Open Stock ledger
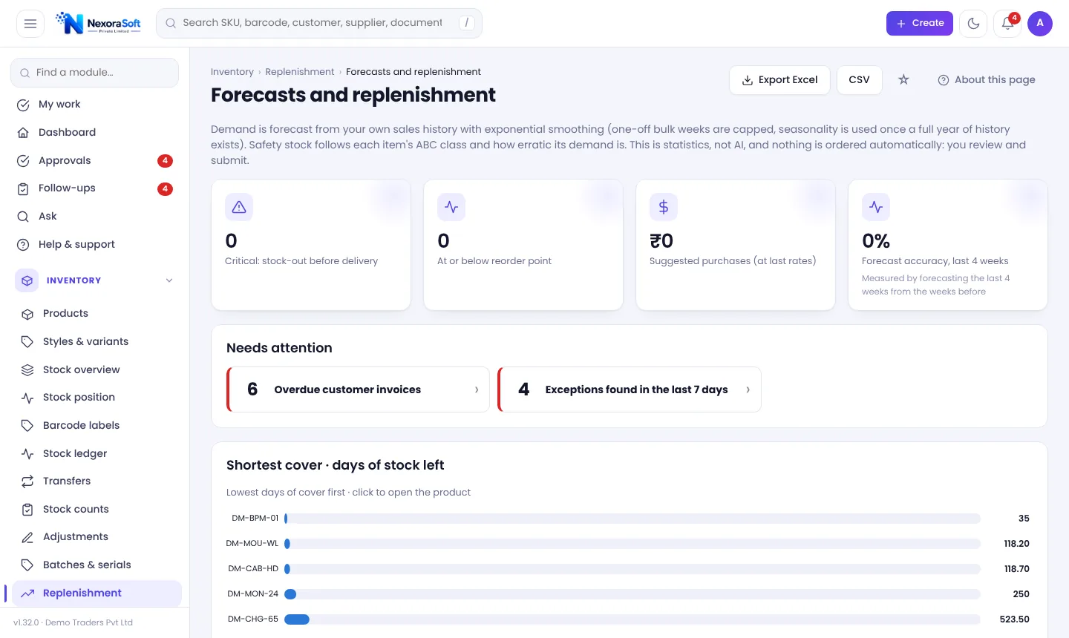 tap(97, 454)
